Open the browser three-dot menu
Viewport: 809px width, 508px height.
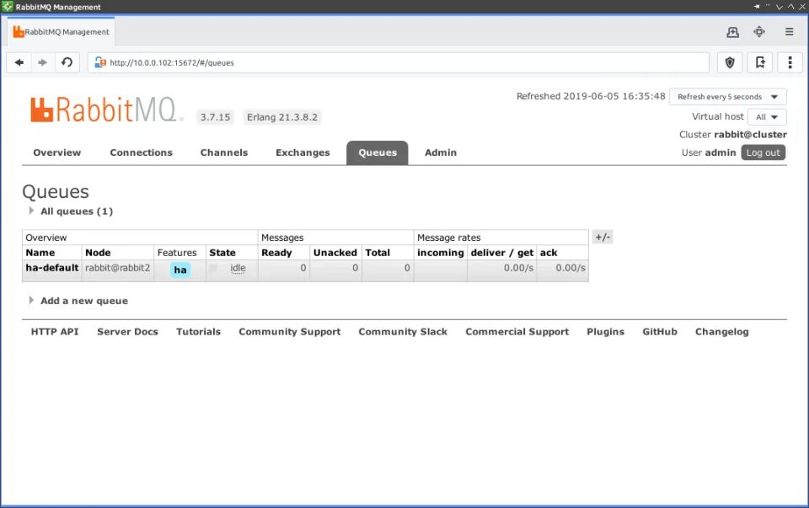pyautogui.click(x=790, y=62)
